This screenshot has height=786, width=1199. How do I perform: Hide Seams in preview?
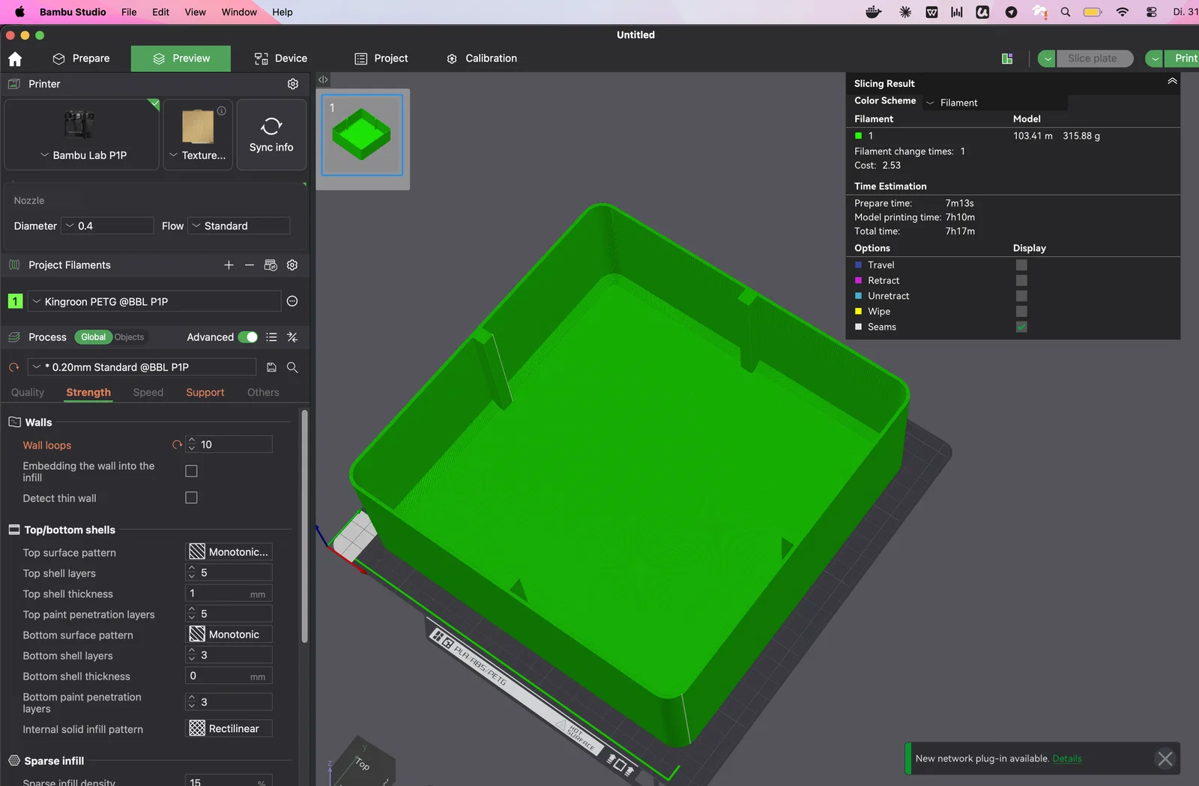1021,327
